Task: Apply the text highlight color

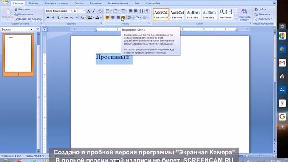Action: coord(90,18)
